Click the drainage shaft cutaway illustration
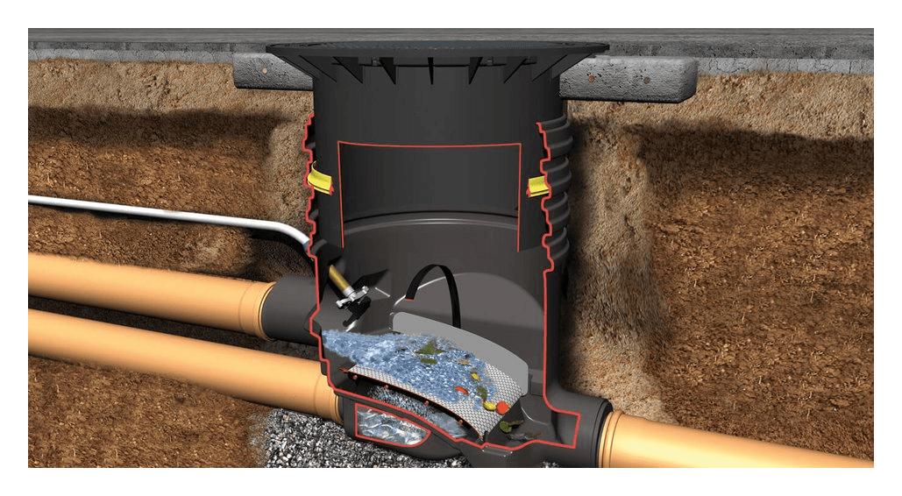The height and width of the screenshot is (496, 902). tap(451, 247)
